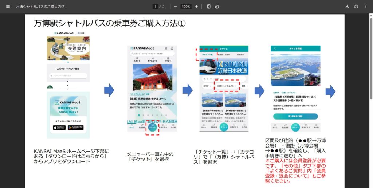Click the scrollbar up arrow
The width and height of the screenshot is (373, 188).
371,15
